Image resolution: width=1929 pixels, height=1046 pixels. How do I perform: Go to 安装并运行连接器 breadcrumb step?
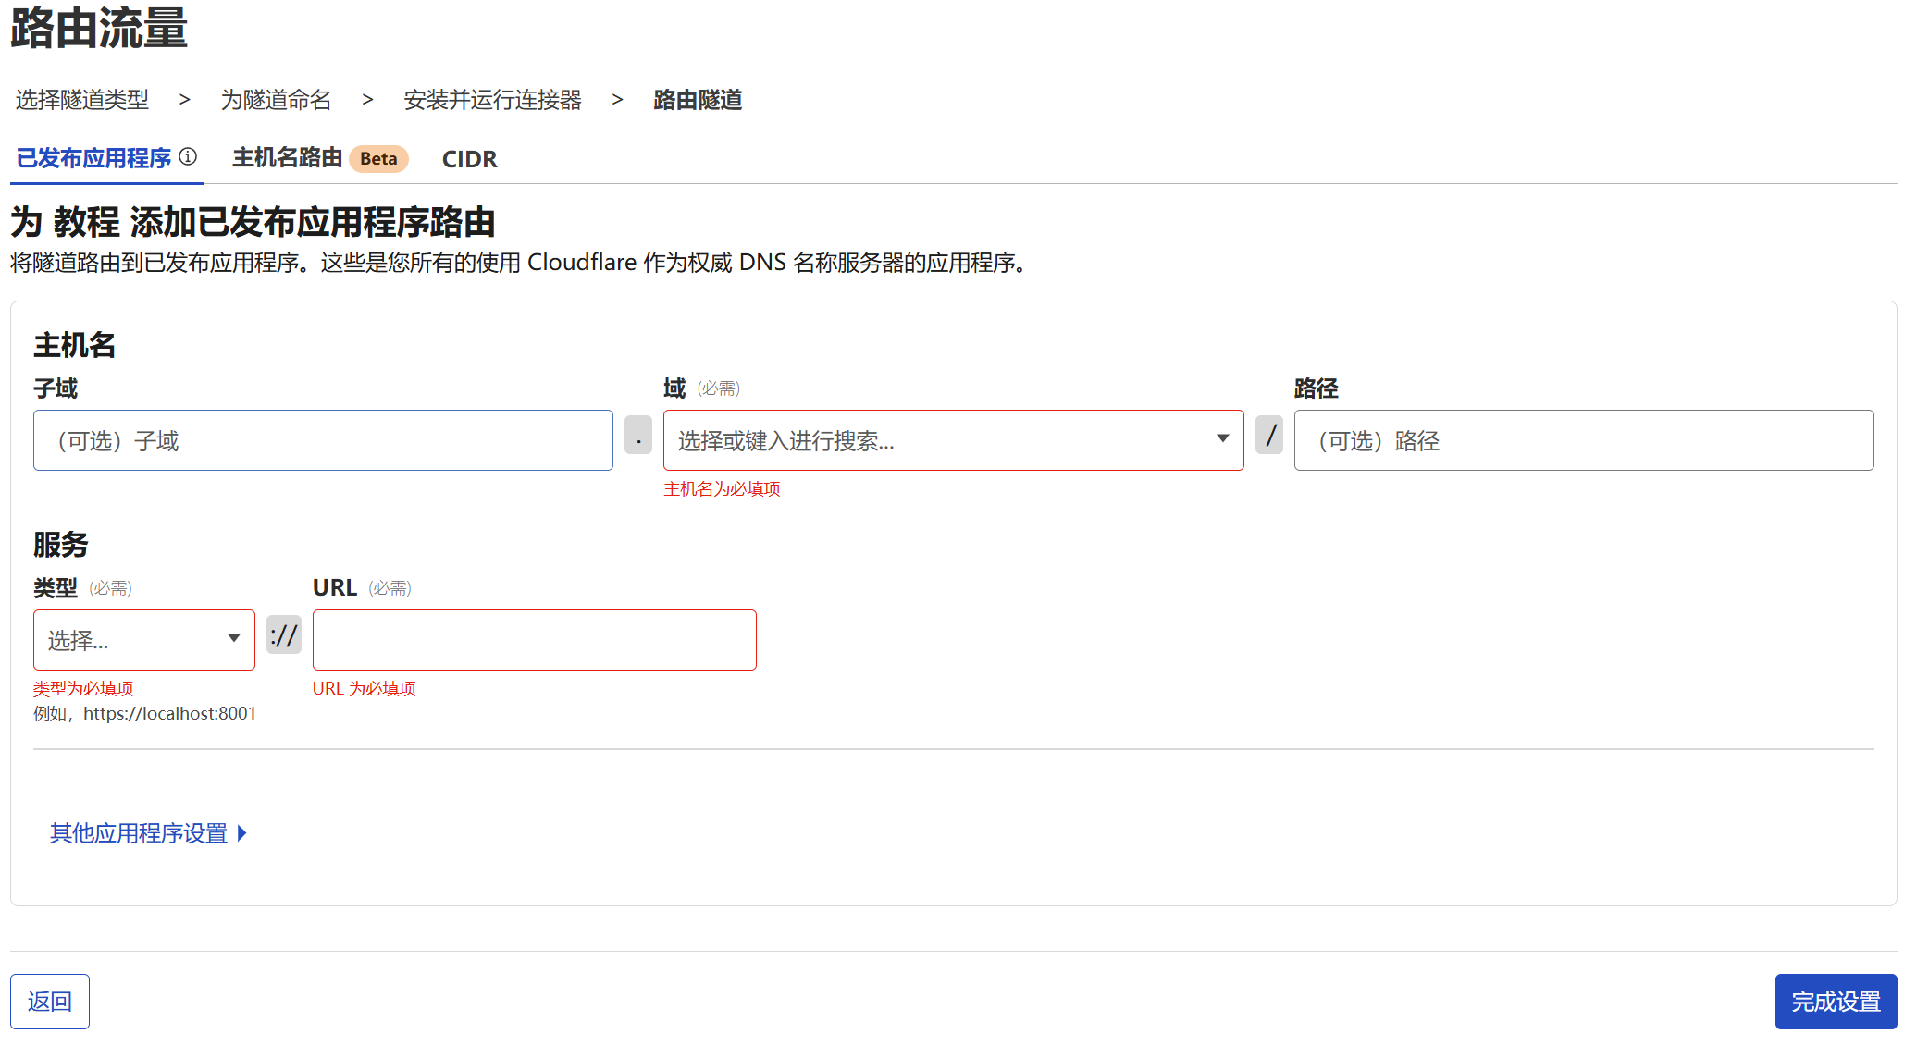point(492,100)
